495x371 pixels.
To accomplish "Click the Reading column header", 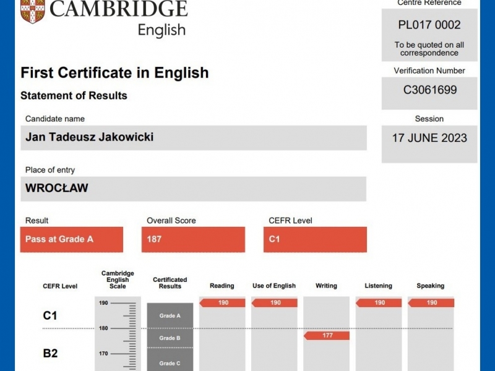I will pos(222,286).
